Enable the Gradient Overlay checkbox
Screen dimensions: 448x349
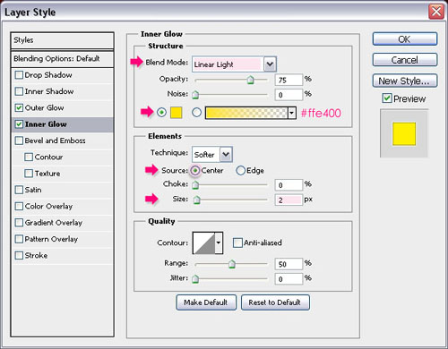[19, 223]
